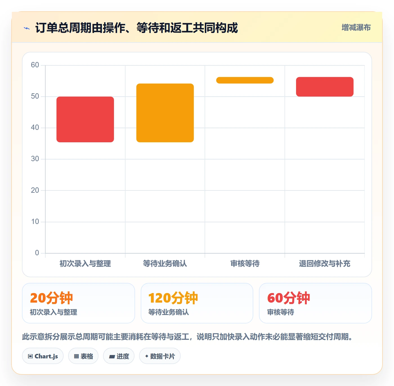Select the 数据卡片 tag chip
Screen dimensions: 394x386
coord(160,356)
